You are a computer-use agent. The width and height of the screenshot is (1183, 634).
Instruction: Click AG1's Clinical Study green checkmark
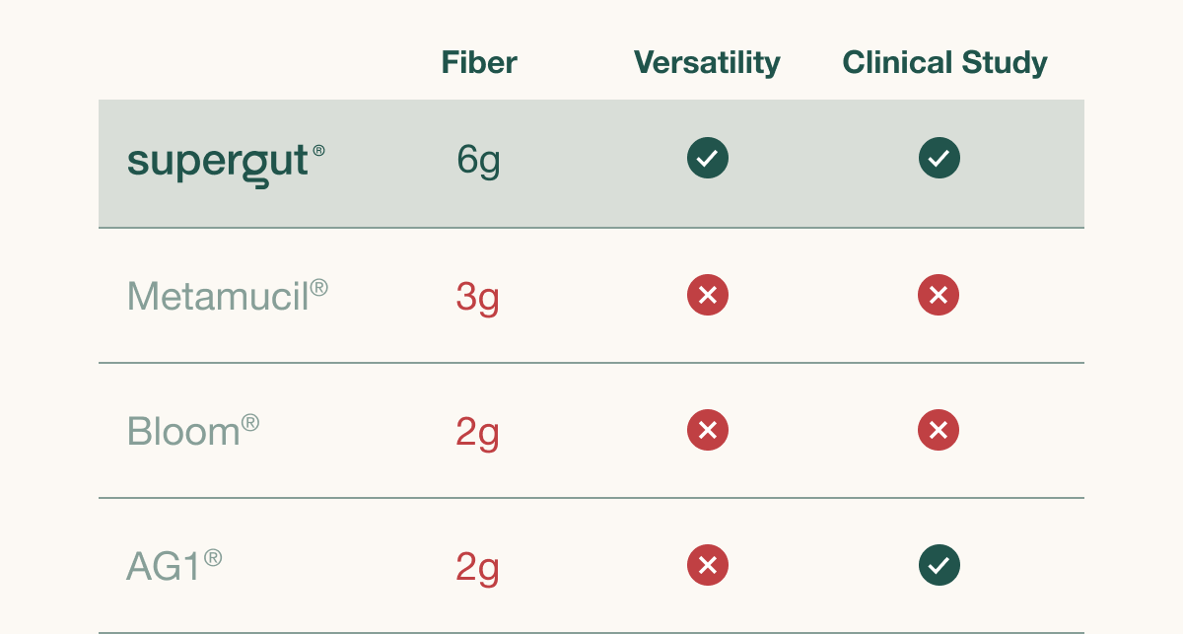tap(939, 565)
